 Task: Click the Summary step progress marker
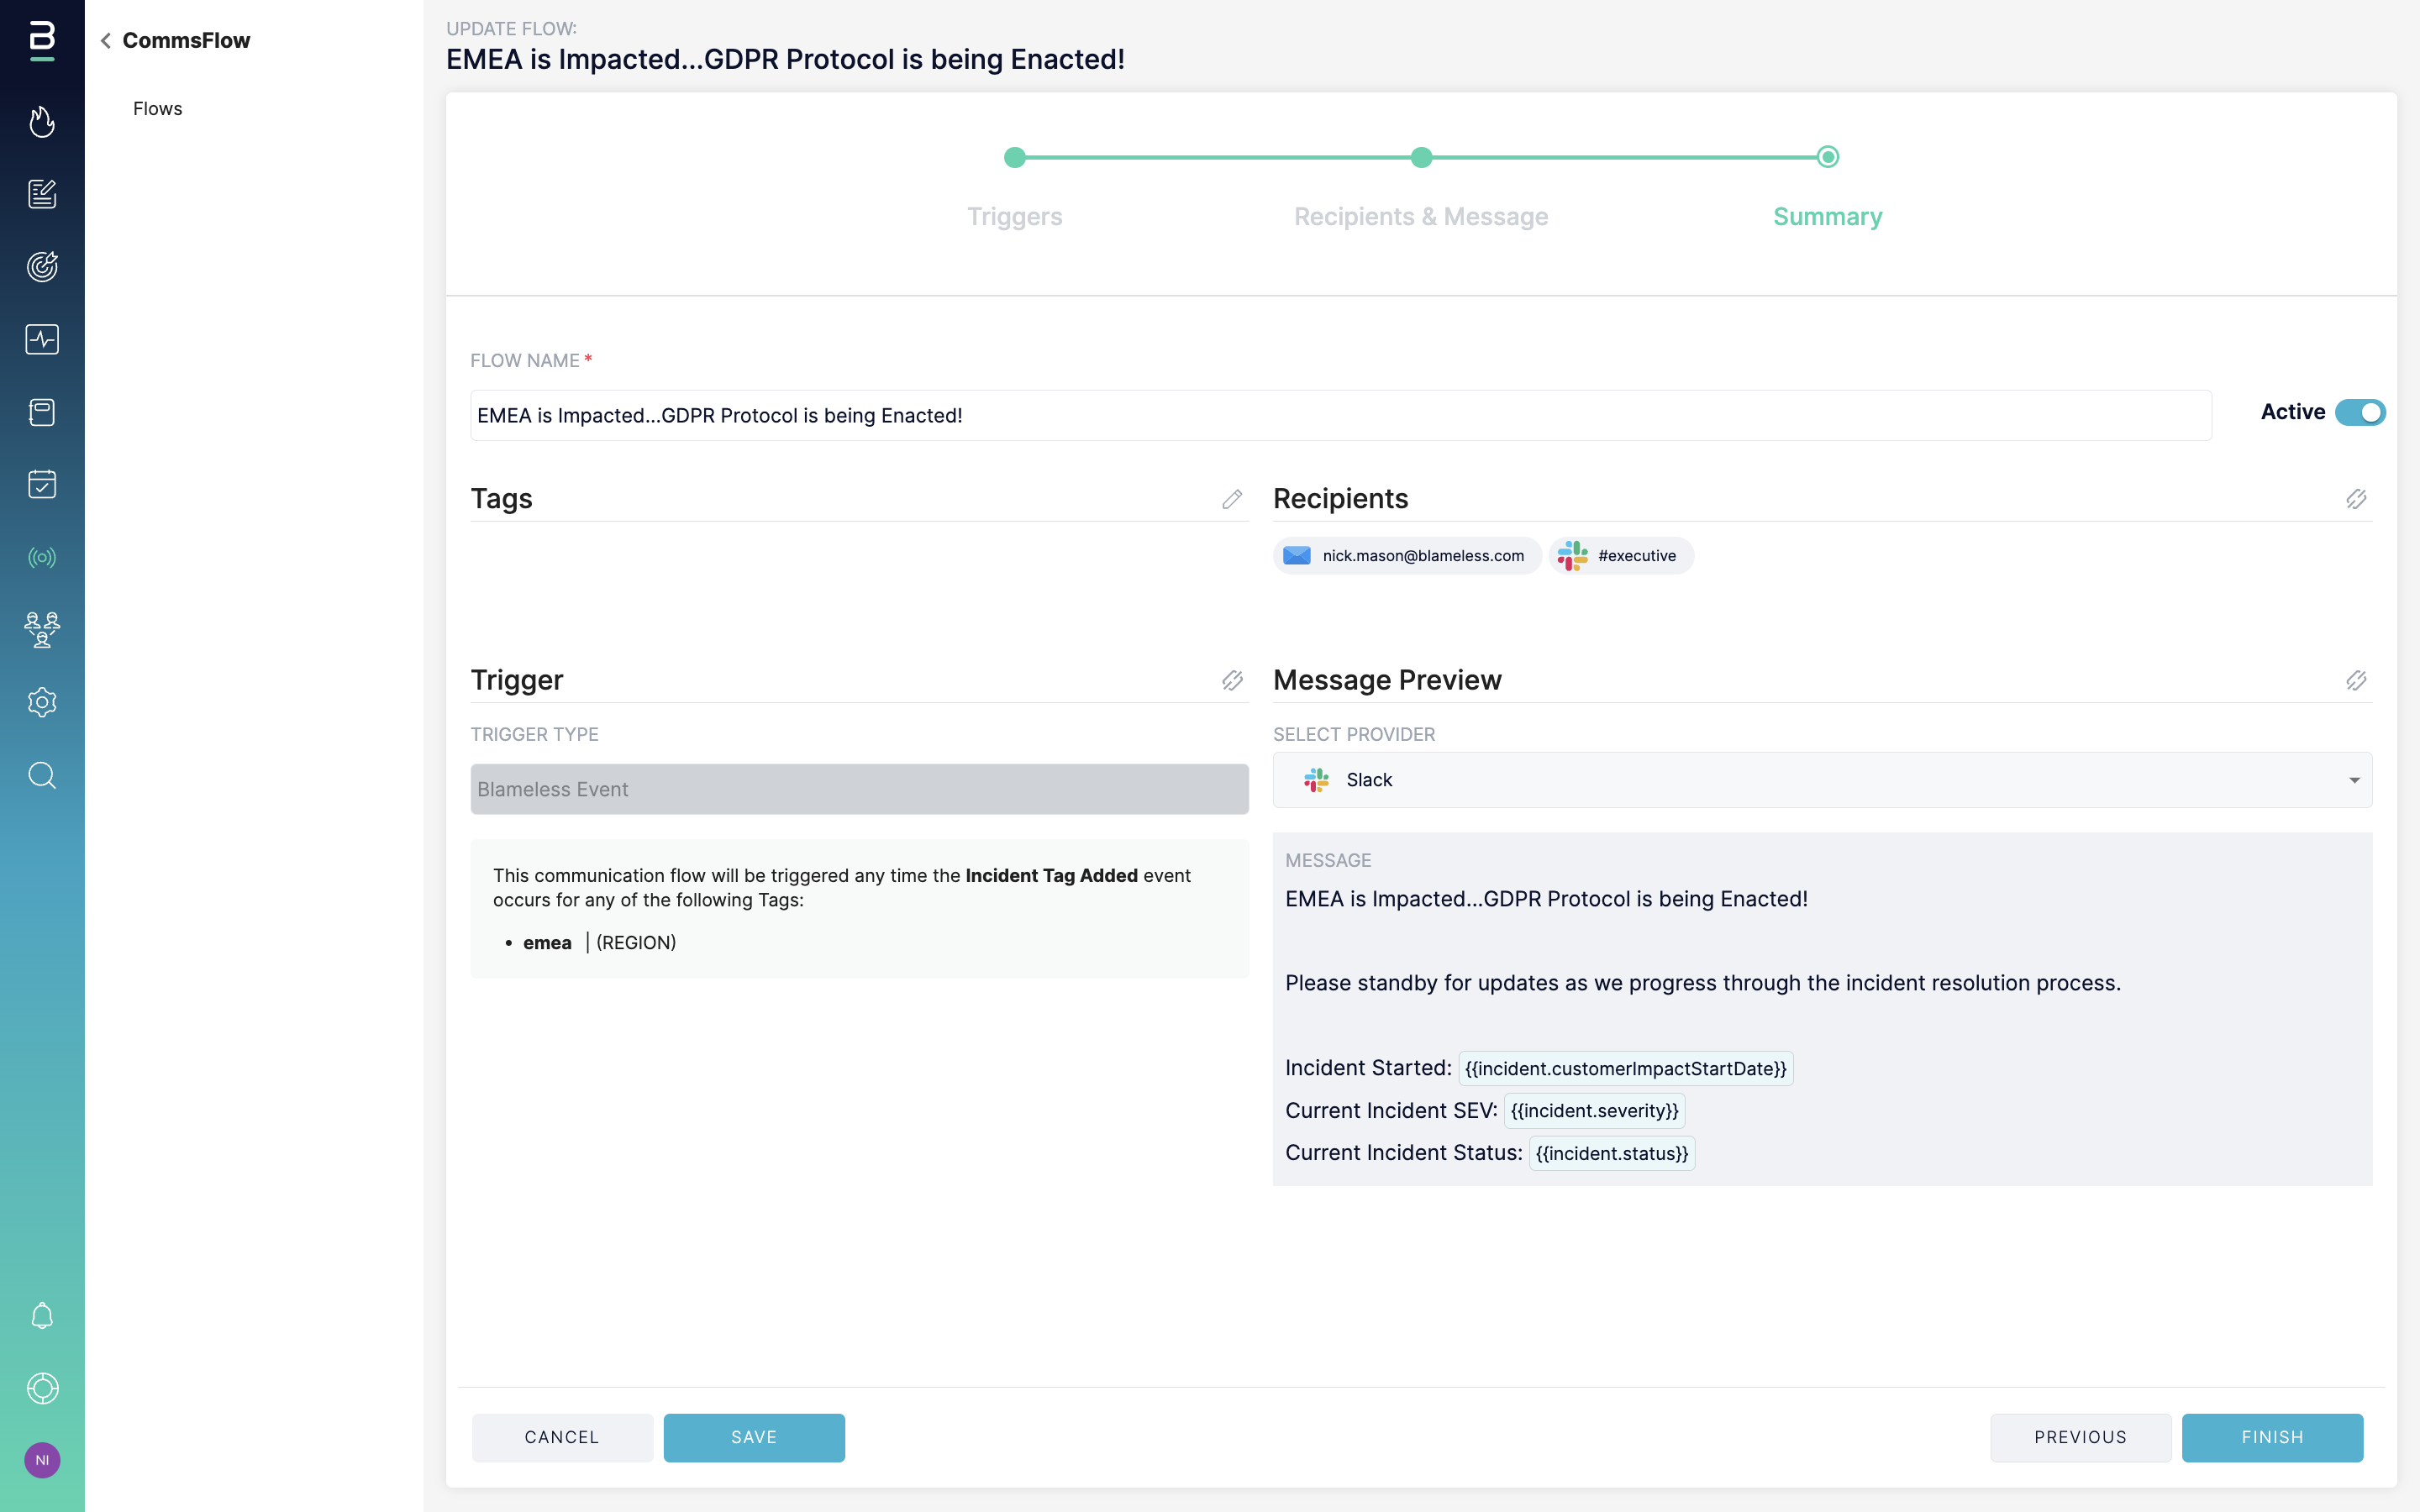(x=1827, y=157)
